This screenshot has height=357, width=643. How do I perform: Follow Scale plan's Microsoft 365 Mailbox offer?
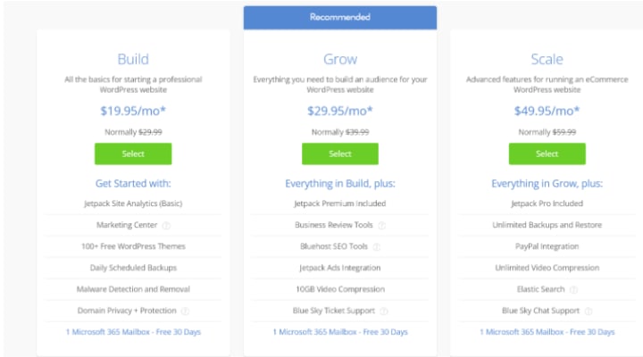tap(547, 332)
